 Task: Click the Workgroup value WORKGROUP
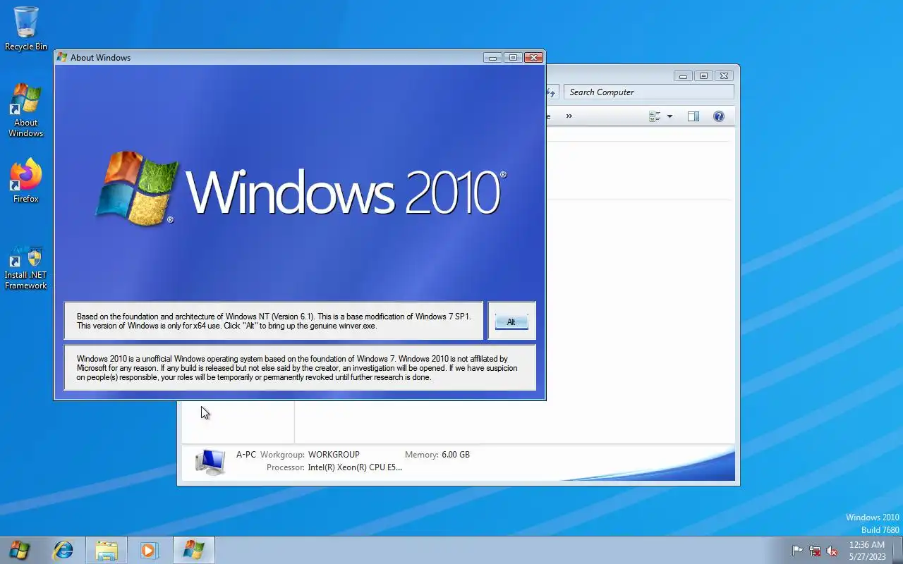coord(334,455)
